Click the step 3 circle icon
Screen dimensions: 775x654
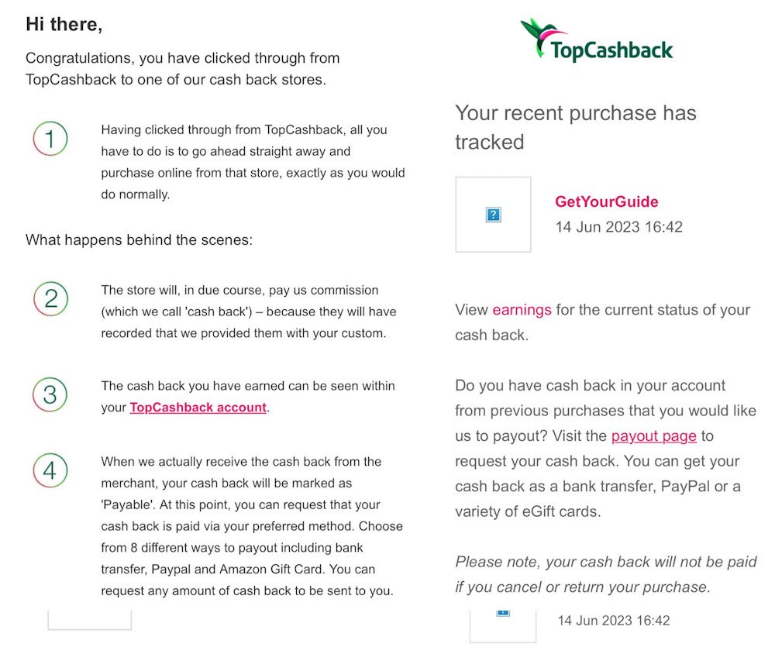50,394
